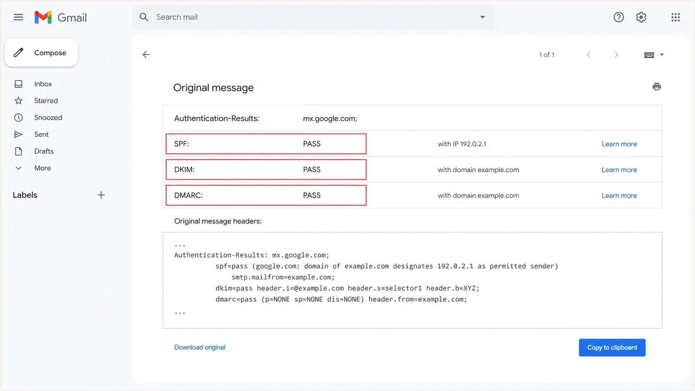
Task: Select Snoozed in the sidebar
Action: 48,118
